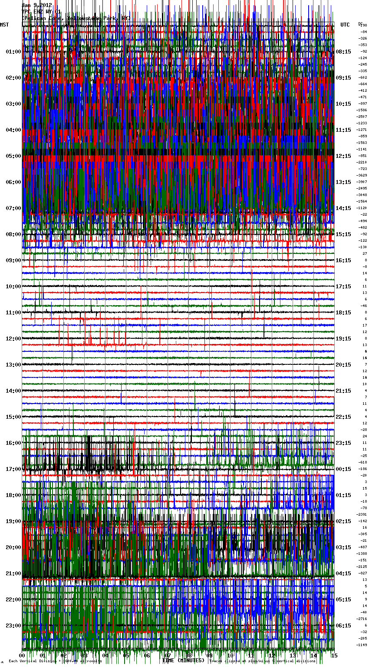Click minute tick label "09" on time axis
The width and height of the screenshot is (369, 667).
210,655
